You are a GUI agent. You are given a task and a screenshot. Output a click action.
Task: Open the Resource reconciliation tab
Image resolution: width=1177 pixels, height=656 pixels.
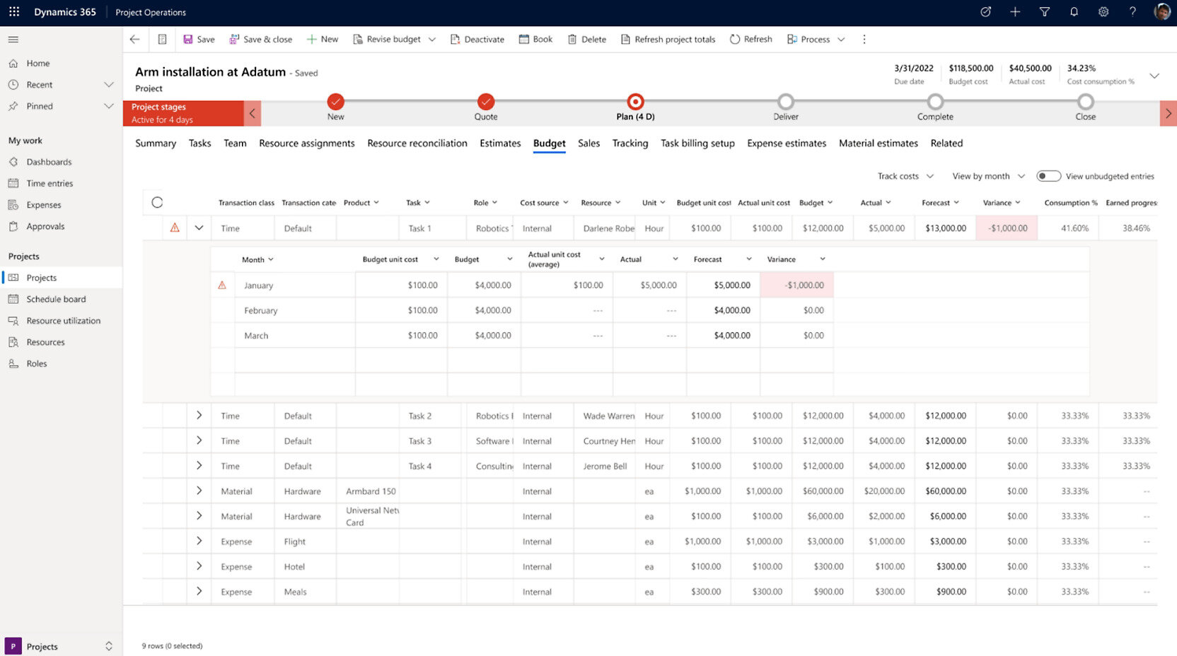click(417, 143)
